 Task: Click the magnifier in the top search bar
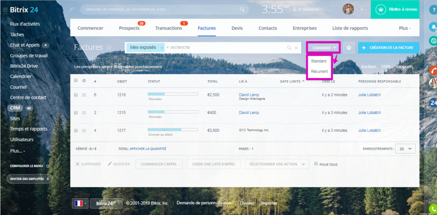click(242, 9)
